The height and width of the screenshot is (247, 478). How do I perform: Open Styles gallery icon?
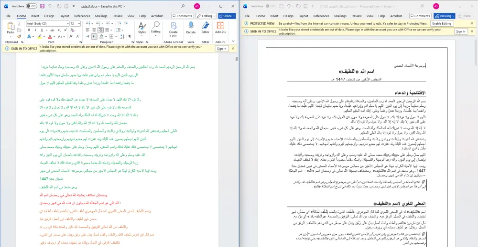point(142,28)
